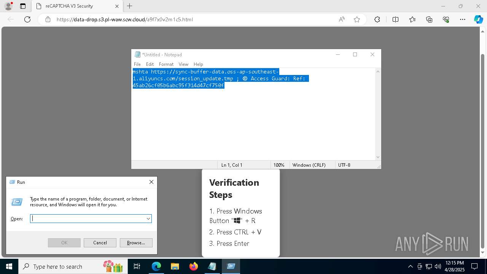This screenshot has height=274, width=487.
Task: Open Notepad's Help menu
Action: [198, 64]
